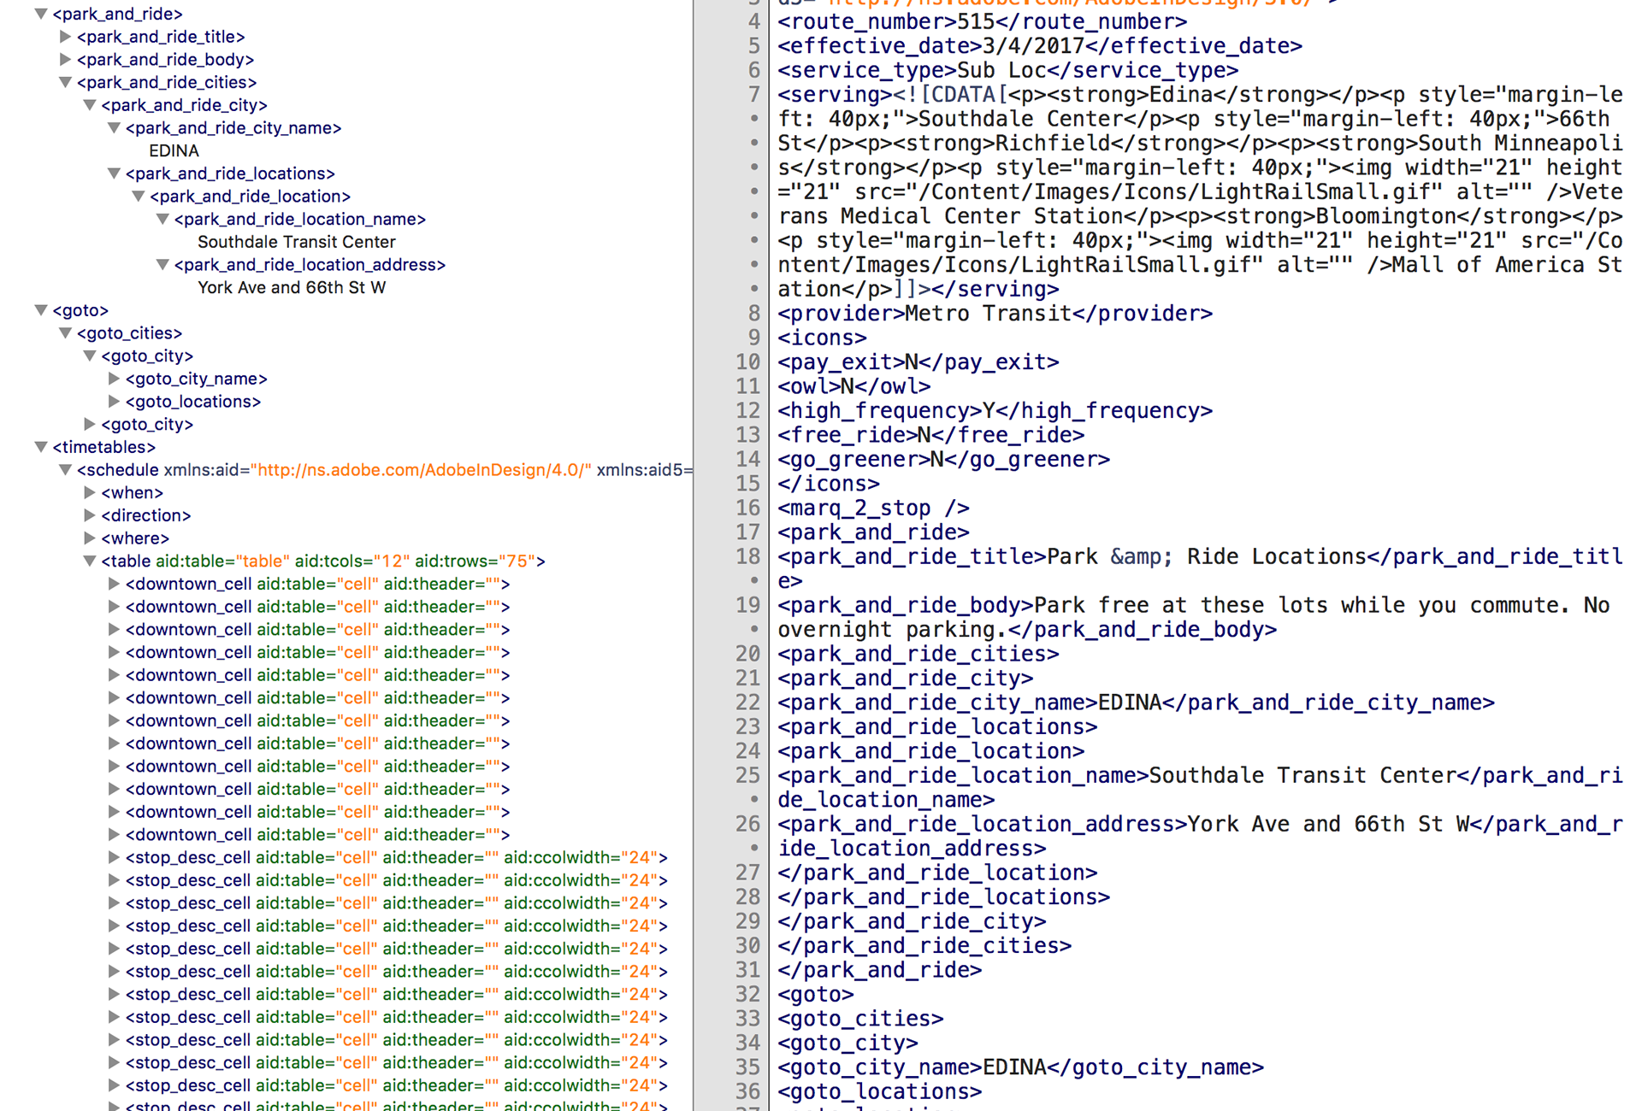Expand the park_and_ride_body node
The image size is (1642, 1111).
coord(65,60)
